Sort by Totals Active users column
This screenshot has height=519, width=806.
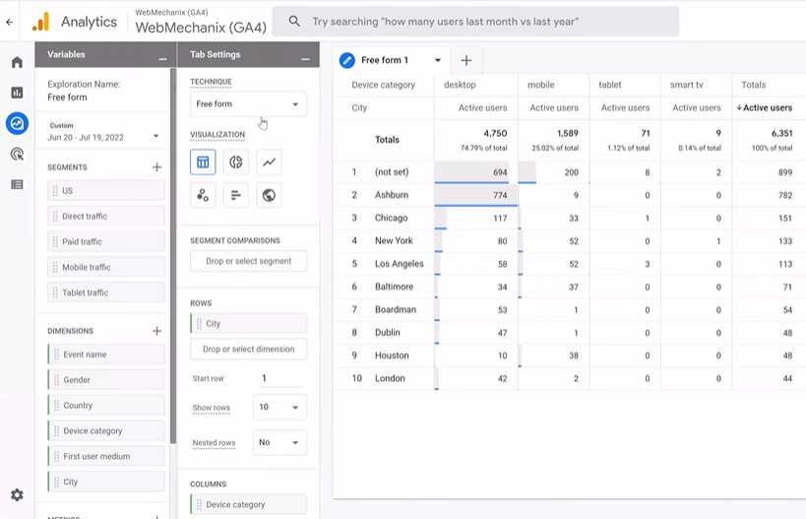(765, 107)
